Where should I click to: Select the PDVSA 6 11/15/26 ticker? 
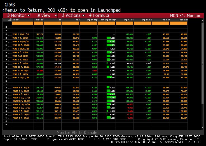tap(21, 108)
